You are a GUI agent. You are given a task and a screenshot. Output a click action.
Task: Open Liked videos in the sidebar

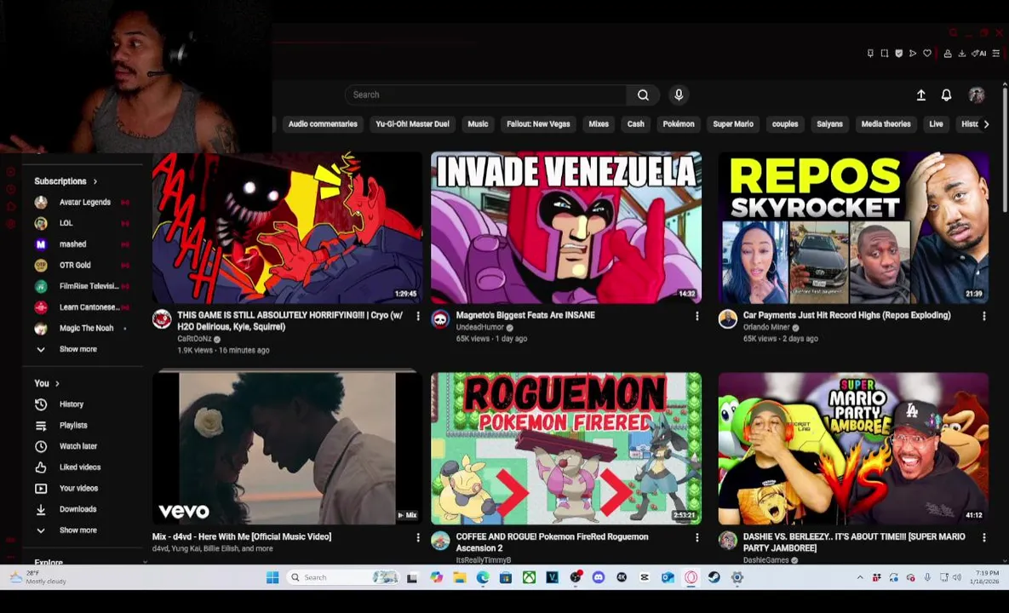click(x=81, y=467)
